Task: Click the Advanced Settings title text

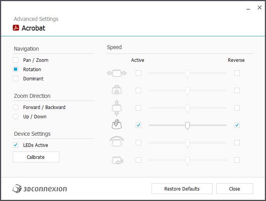Action: pos(36,19)
